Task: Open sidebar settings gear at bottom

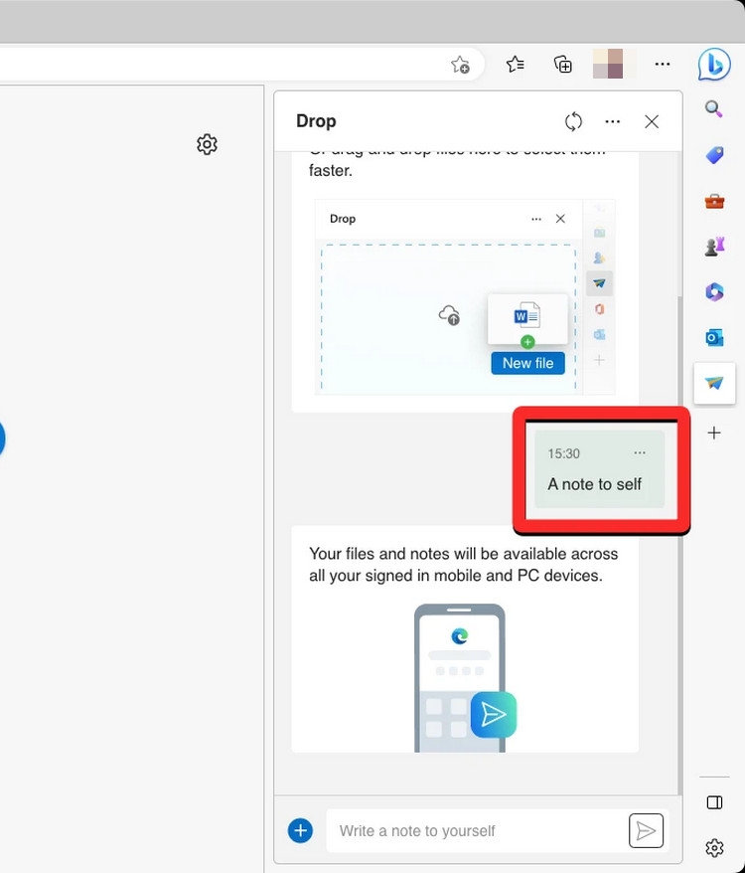Action: (714, 847)
